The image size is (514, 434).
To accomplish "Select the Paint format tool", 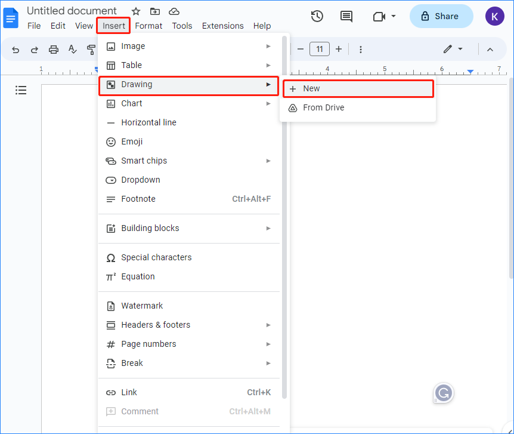I will coord(91,50).
